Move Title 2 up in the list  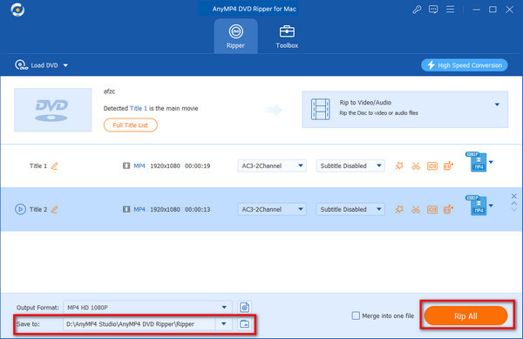pos(514,203)
